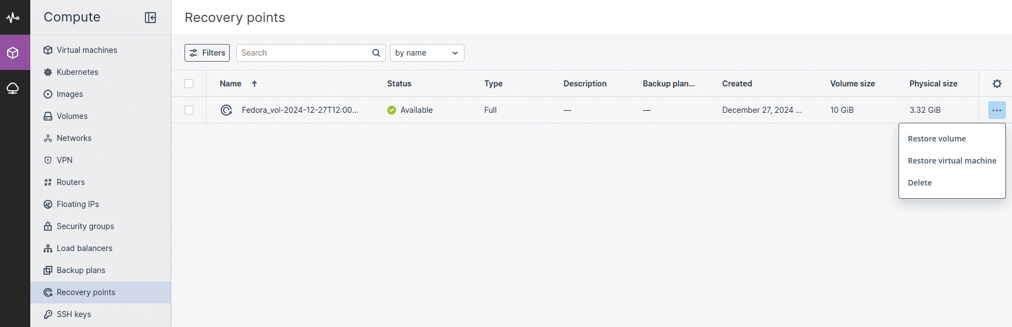Screen dimensions: 1012x327
Task: Open the cloud storage icon in left rail
Action: tap(13, 88)
